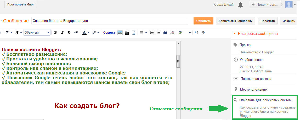
Task: Create a bulleted list
Action: (159, 33)
